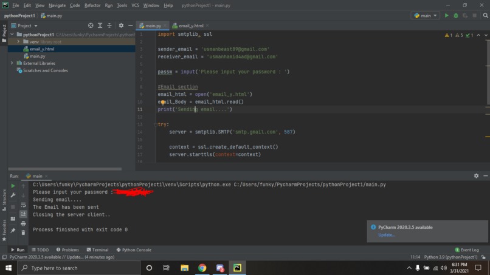
Task: Print the Run console output
Action: 23,223
